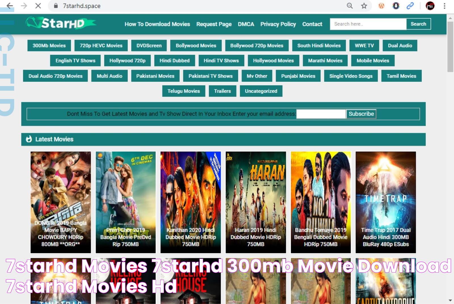This screenshot has width=454, height=304.
Task: Open the orange WordPress extension icon
Action: pos(381,6)
